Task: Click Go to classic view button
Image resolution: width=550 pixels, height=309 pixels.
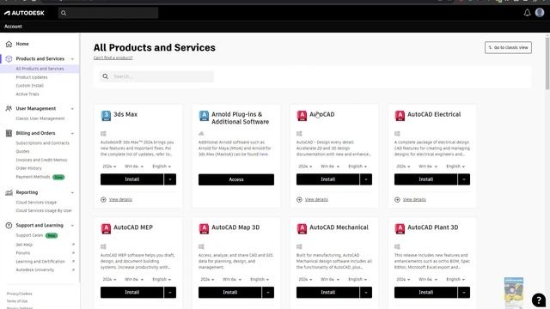Action: [508, 48]
